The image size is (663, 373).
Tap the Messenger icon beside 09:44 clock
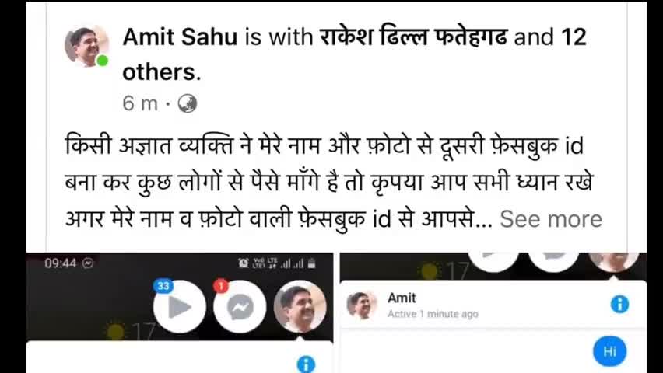[88, 263]
